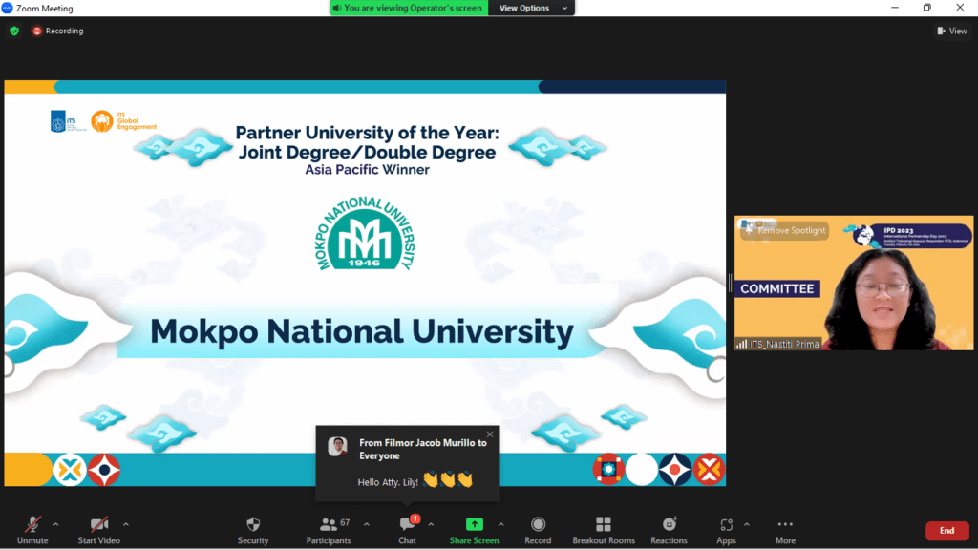Open the Reactions menu
This screenshot has width=978, height=550.
tap(669, 524)
